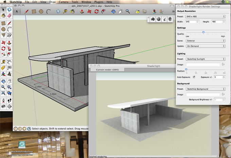Click the Lighting Image path field
This screenshot has height=158, width=231.
[x=203, y=64]
